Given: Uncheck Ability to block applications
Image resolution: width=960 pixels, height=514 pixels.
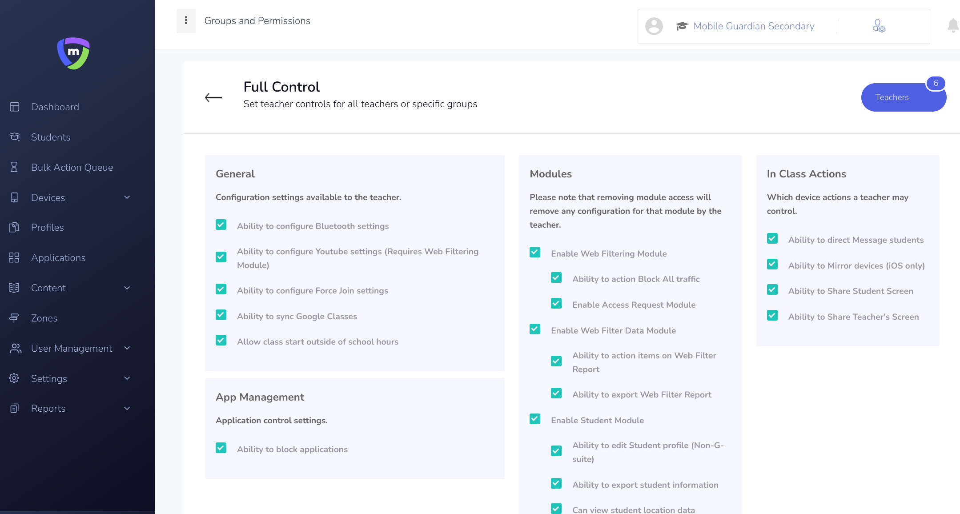Looking at the screenshot, I should (221, 448).
